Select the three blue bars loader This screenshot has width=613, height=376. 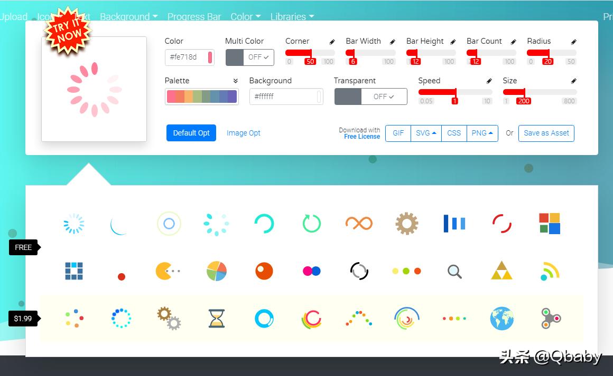tap(454, 224)
